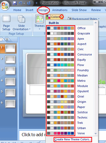Open the Animations ribbon tab
The width and height of the screenshot is (106, 143).
[x=60, y=10]
